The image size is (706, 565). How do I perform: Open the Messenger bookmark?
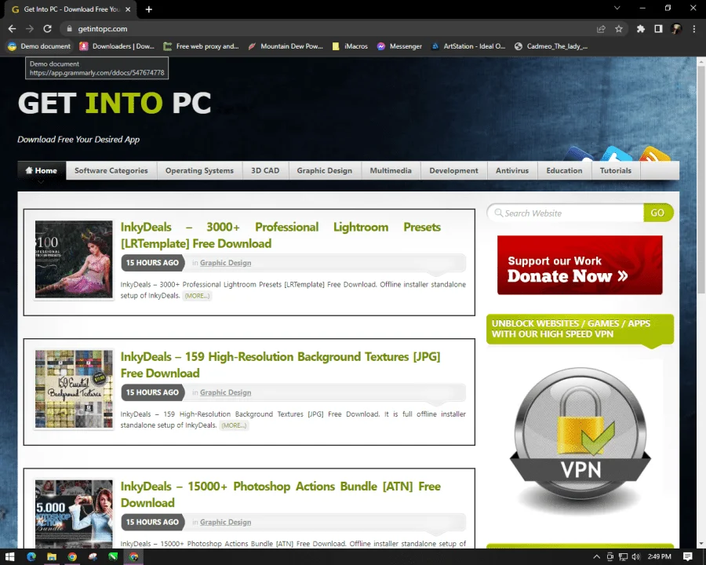399,46
